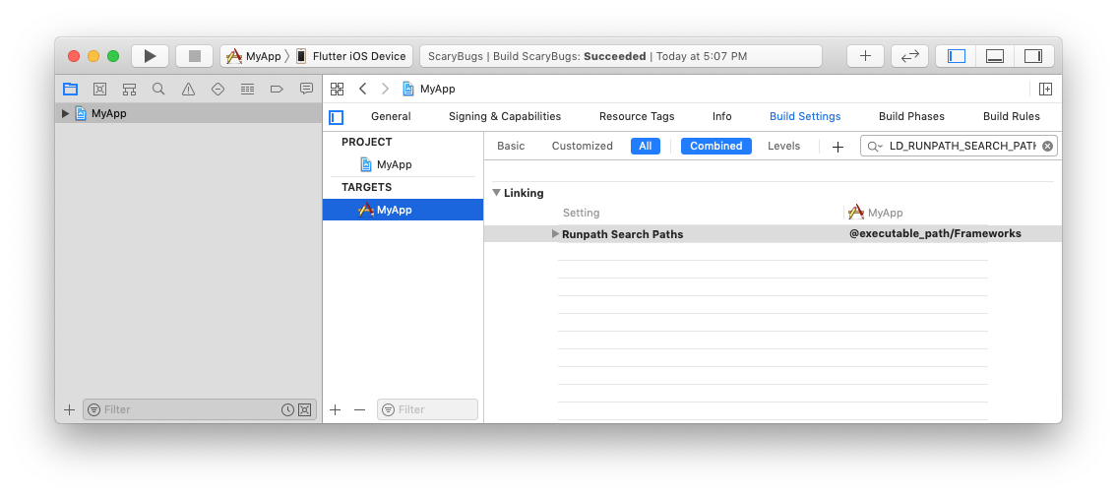Viewport: 1117px width, 496px height.
Task: Open the search options magnifier dropdown
Action: [x=875, y=146]
